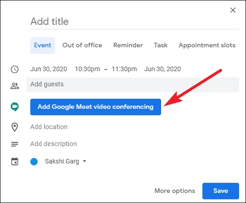The image size is (246, 203).
Task: Focus the Add title field
Action: (x=134, y=22)
